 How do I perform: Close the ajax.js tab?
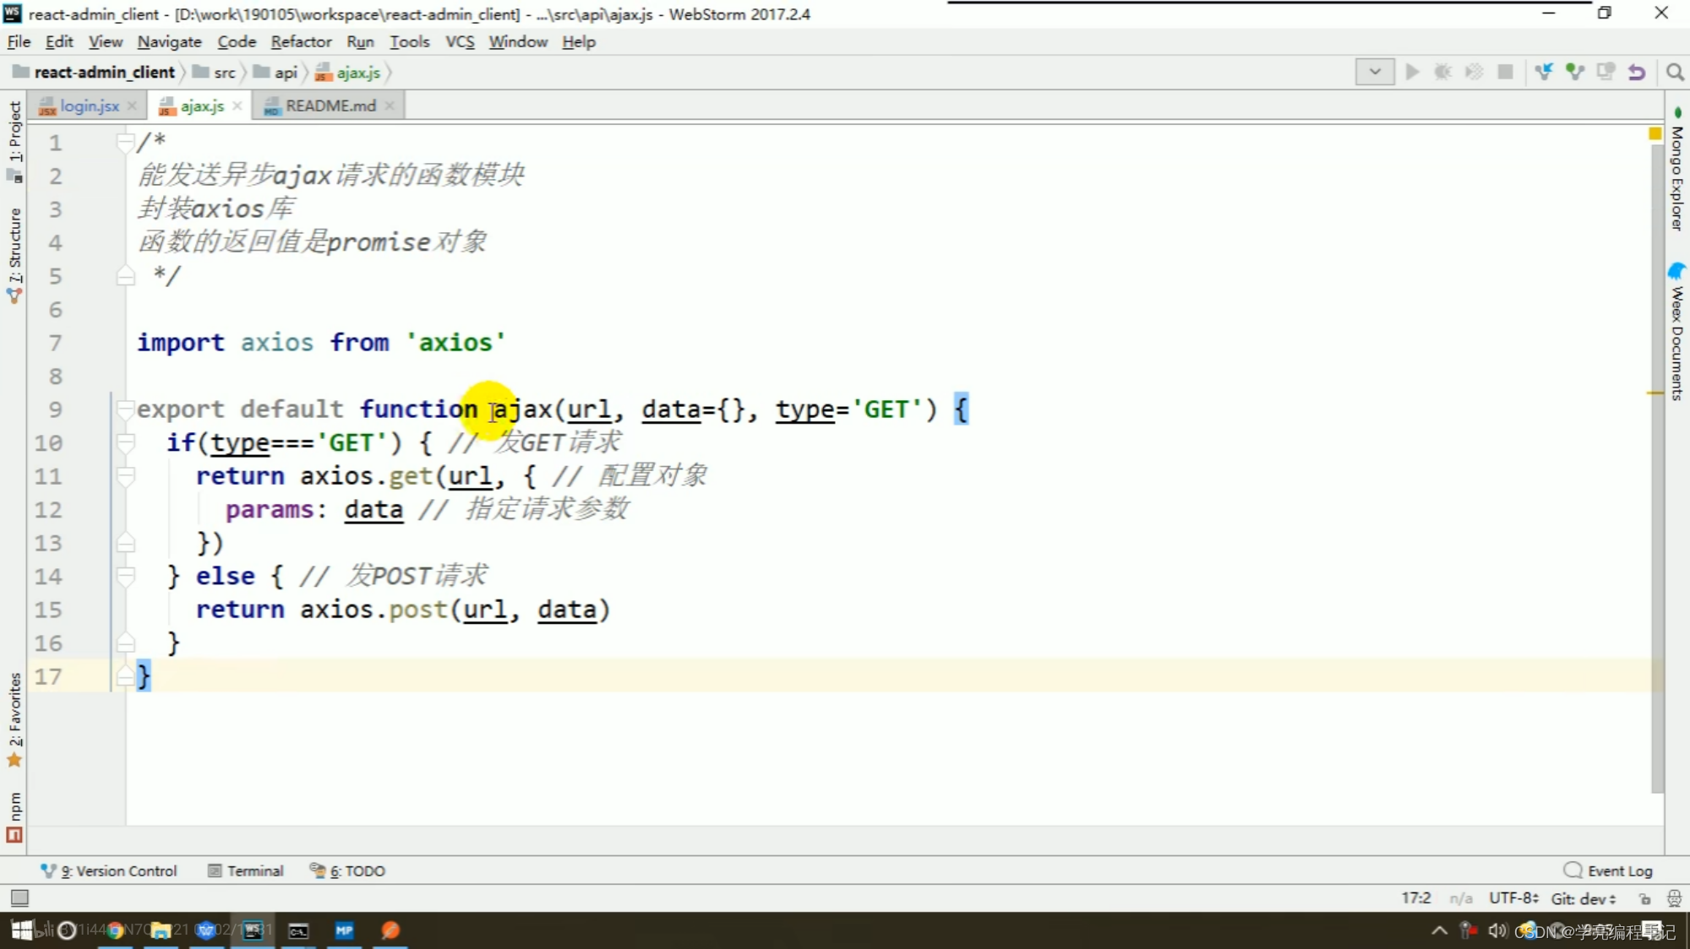(x=237, y=106)
